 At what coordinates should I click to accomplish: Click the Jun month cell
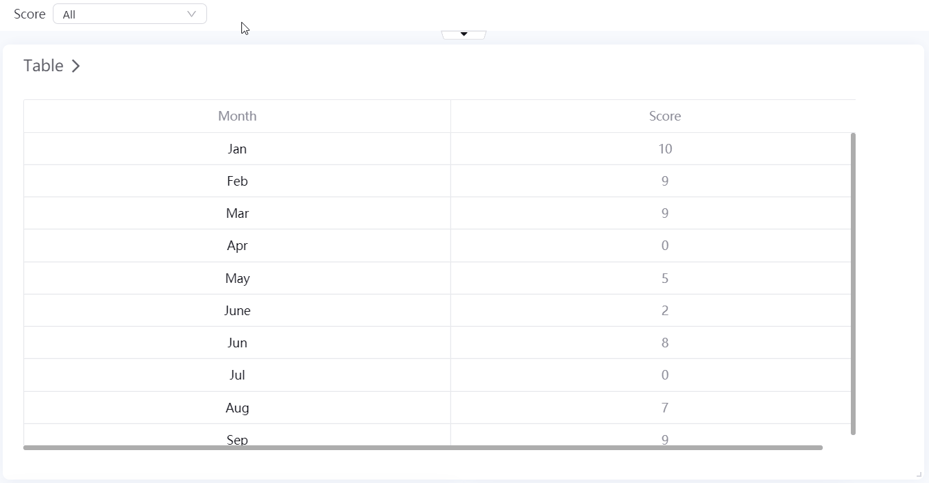click(237, 343)
